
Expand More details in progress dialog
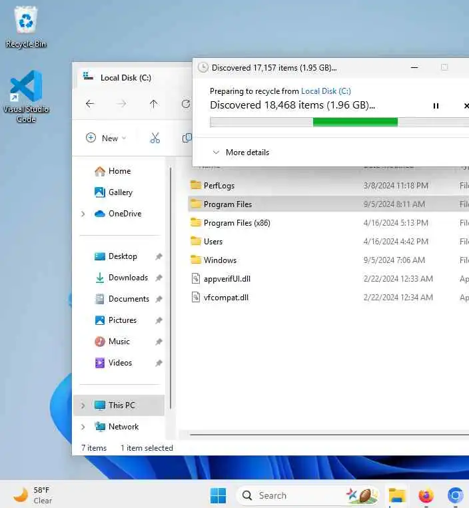pyautogui.click(x=240, y=152)
